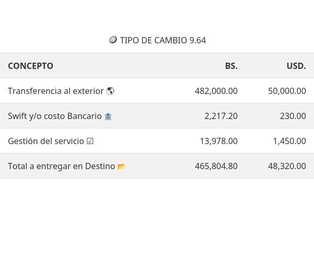Click the Gestión del servicio label
The height and width of the screenshot is (261, 314).
(x=46, y=141)
